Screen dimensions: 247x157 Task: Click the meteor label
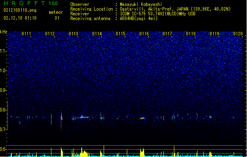click(56, 12)
